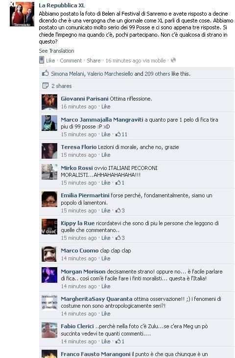Open Giovanni Parisani's avatar thumbnail

(x=49, y=102)
